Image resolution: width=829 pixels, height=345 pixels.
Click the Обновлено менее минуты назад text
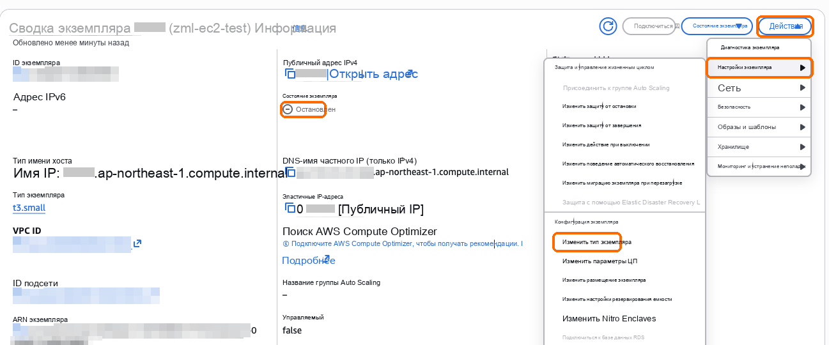pyautogui.click(x=71, y=43)
